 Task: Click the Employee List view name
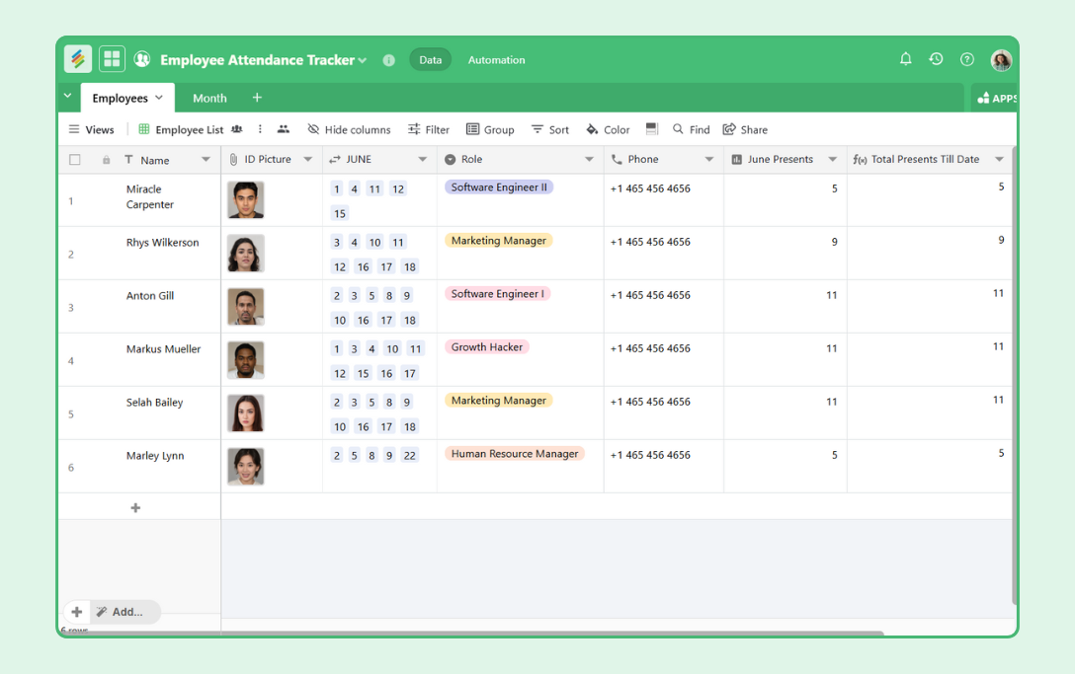190,129
